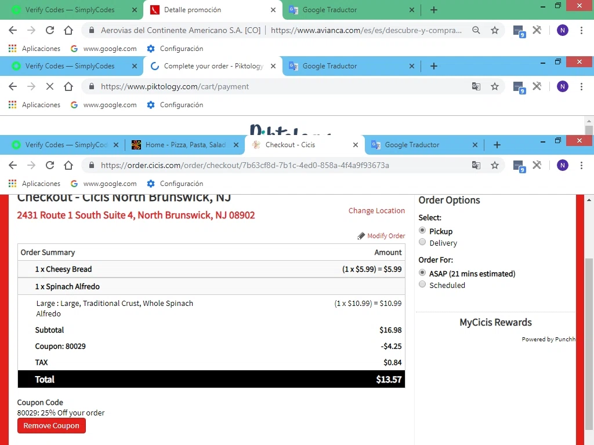
Task: Click translate icon in Piktology address bar
Action: pyautogui.click(x=476, y=87)
